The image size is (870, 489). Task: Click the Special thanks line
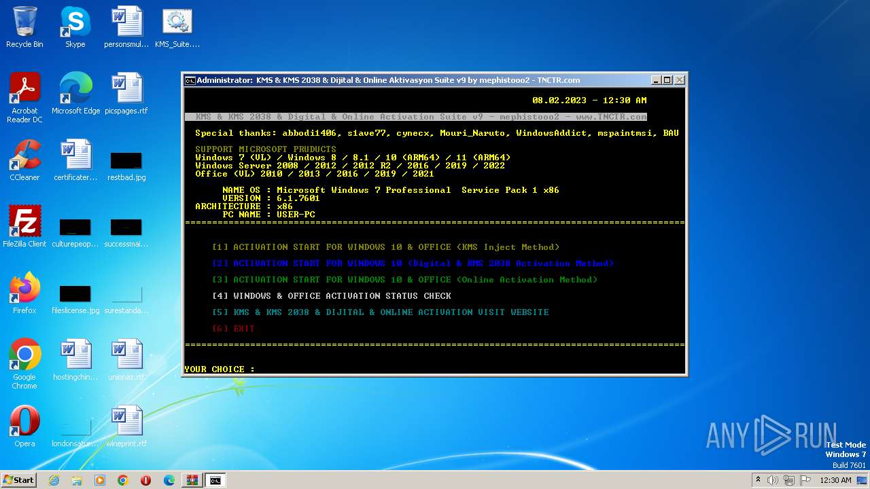[x=437, y=133]
